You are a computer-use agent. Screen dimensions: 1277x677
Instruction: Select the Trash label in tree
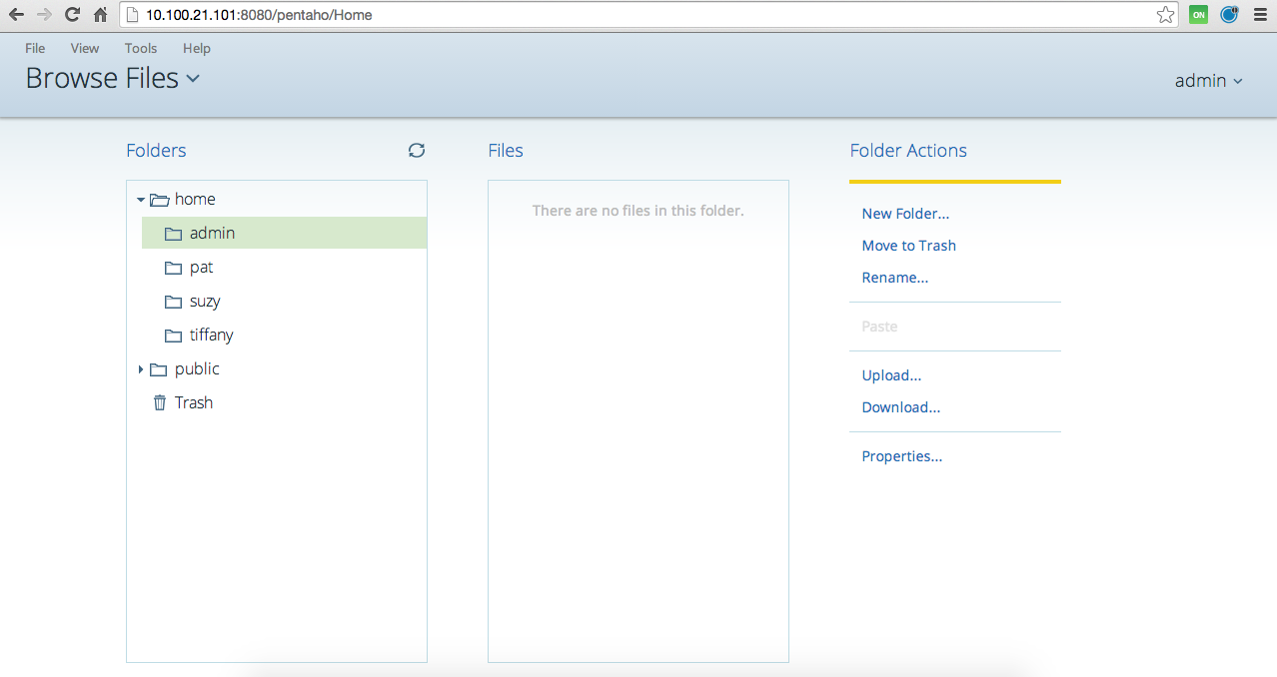click(194, 402)
